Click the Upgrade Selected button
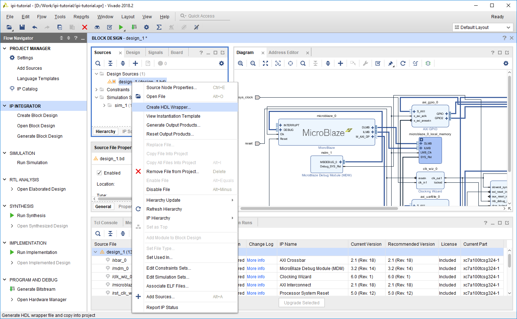 [x=302, y=303]
